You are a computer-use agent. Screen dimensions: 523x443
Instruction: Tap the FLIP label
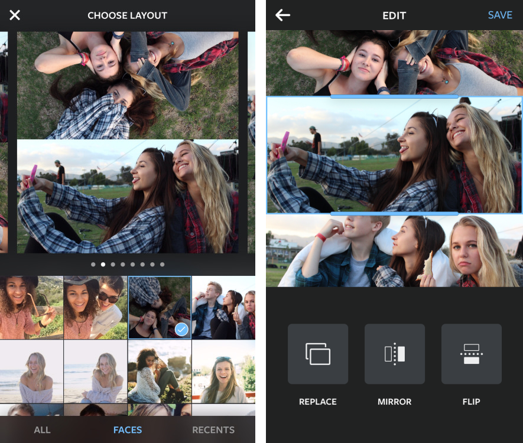pyautogui.click(x=472, y=402)
